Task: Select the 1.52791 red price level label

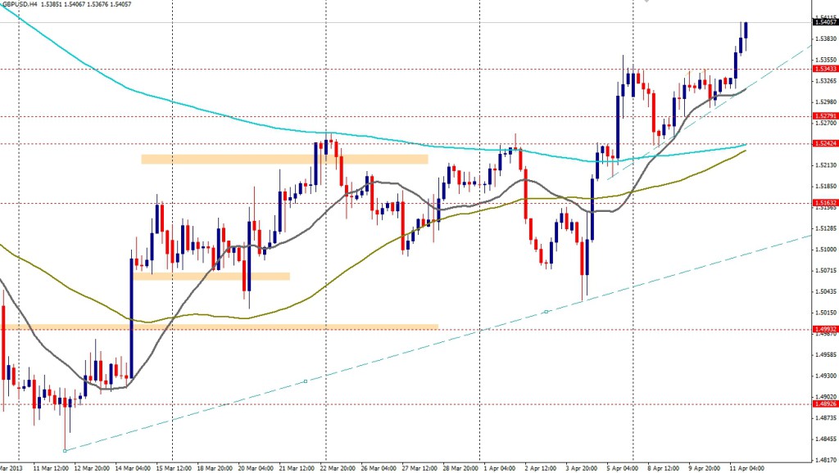Action: pyautogui.click(x=824, y=116)
